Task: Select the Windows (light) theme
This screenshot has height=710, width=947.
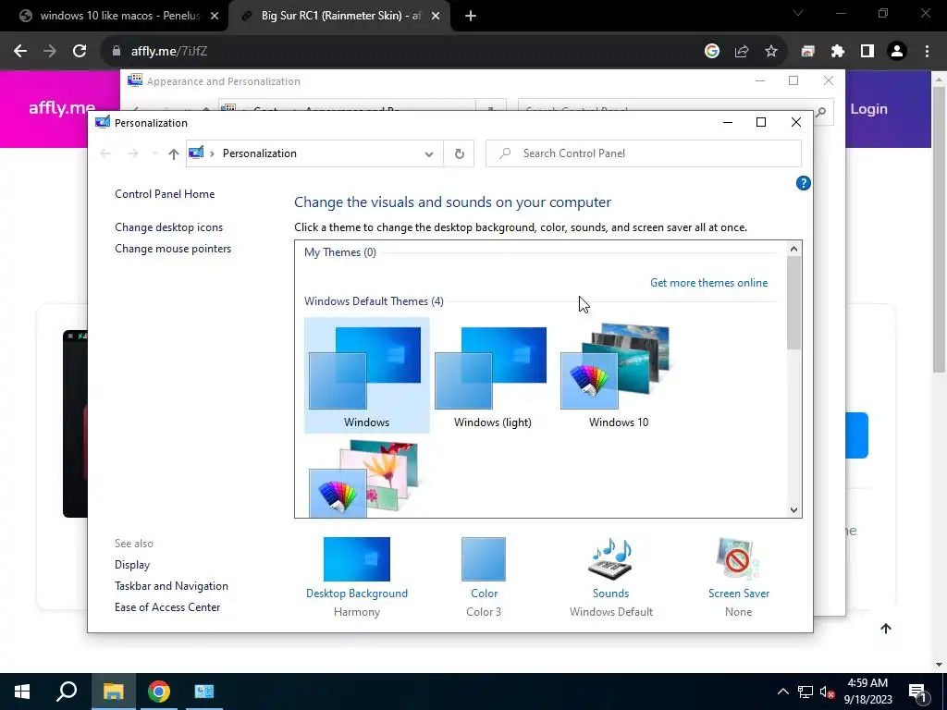Action: [x=492, y=375]
